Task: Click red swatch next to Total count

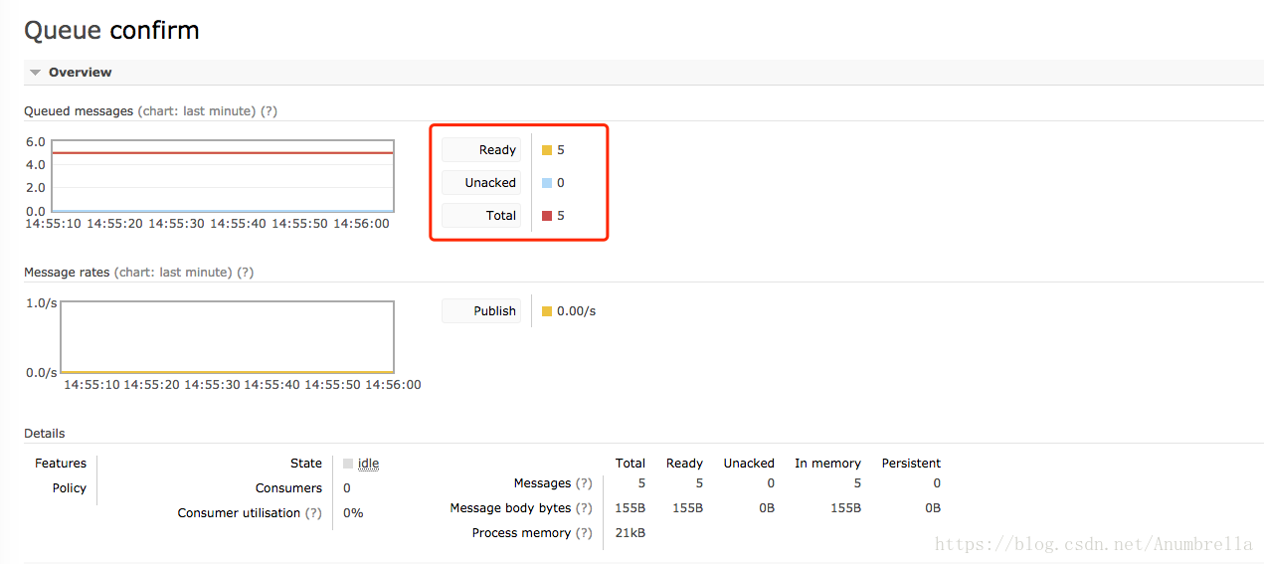Action: pyautogui.click(x=547, y=216)
